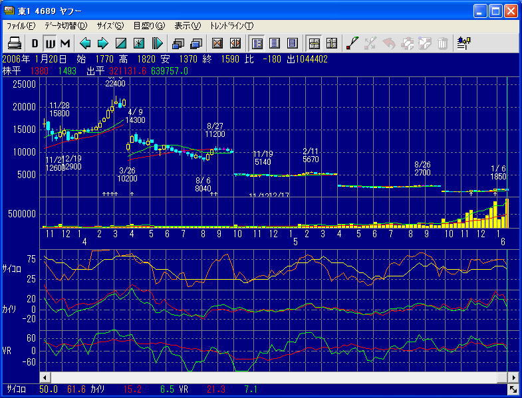Click the orange hourglass box icon
Image resolution: width=522 pixels, height=398 pixels.
coord(217,43)
